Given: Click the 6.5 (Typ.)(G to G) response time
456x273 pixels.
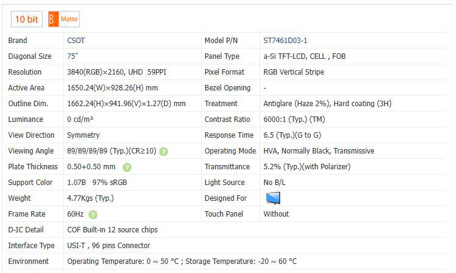Looking at the screenshot, I should 292,135.
